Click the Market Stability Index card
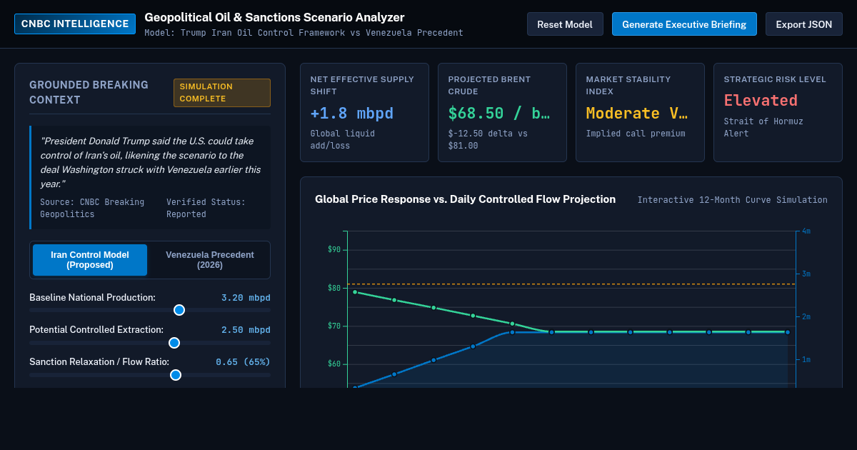 click(x=640, y=112)
